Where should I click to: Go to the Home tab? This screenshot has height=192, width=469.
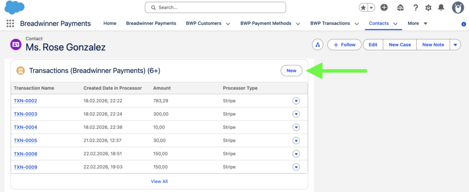(110, 23)
